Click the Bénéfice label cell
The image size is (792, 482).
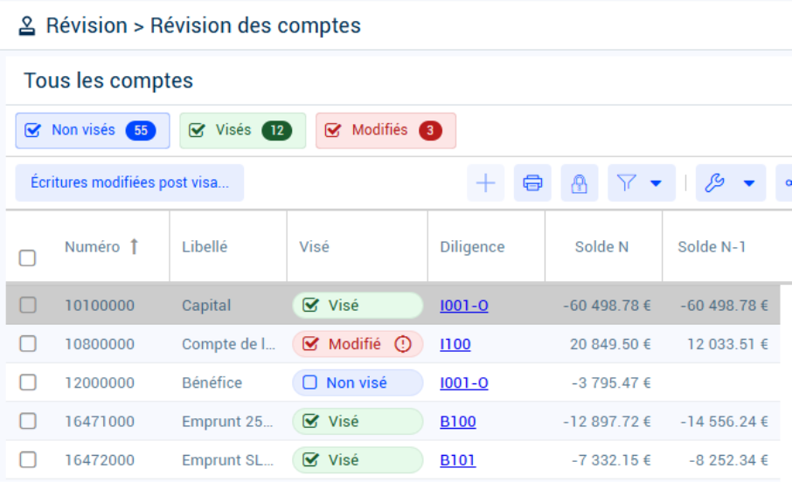[212, 382]
